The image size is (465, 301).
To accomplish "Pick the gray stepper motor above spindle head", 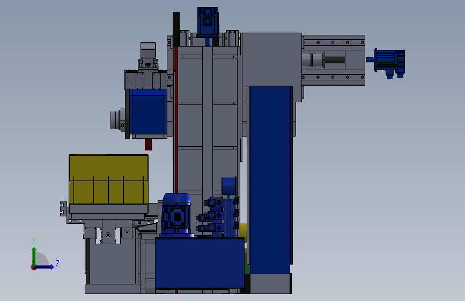I will pos(148,56).
